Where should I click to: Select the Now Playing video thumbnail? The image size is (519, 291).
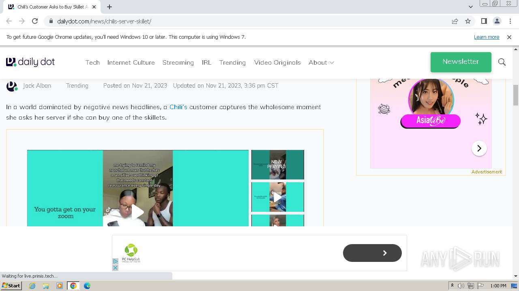(x=278, y=164)
